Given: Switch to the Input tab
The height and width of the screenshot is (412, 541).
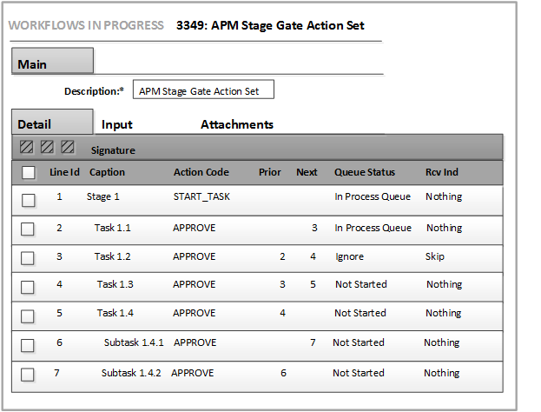Looking at the screenshot, I should (x=116, y=124).
